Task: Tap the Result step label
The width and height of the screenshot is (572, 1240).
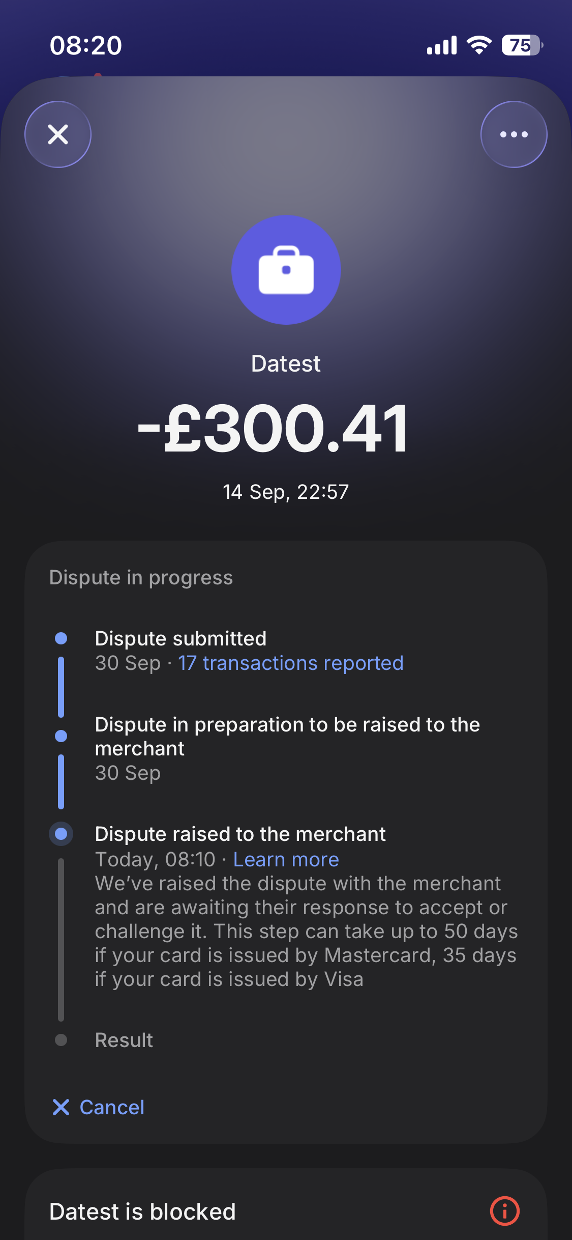Action: click(124, 1040)
